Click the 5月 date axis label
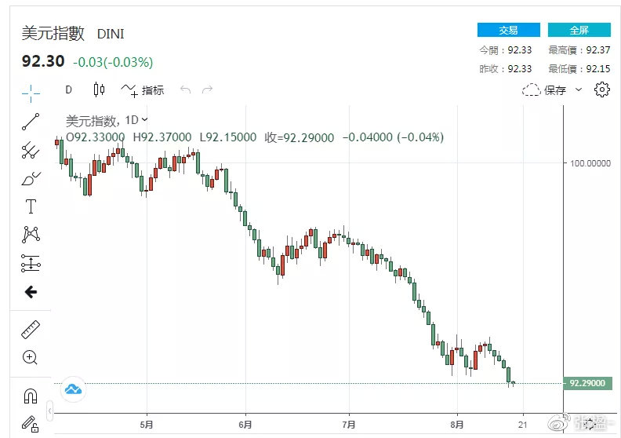 point(146,425)
